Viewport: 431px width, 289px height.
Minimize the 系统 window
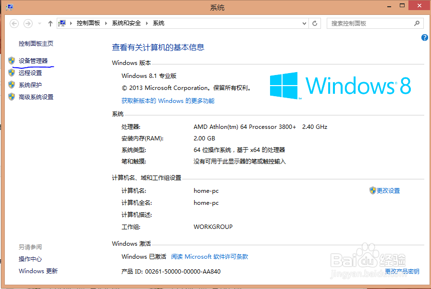(x=389, y=6)
